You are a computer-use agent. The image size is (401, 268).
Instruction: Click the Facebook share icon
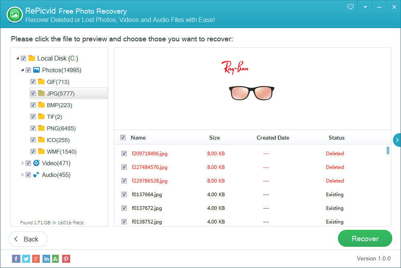point(16,259)
